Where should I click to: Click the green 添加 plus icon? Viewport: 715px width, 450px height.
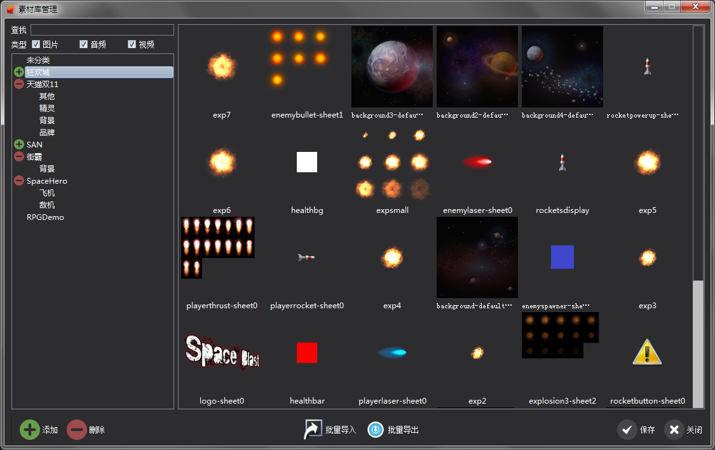pos(29,430)
